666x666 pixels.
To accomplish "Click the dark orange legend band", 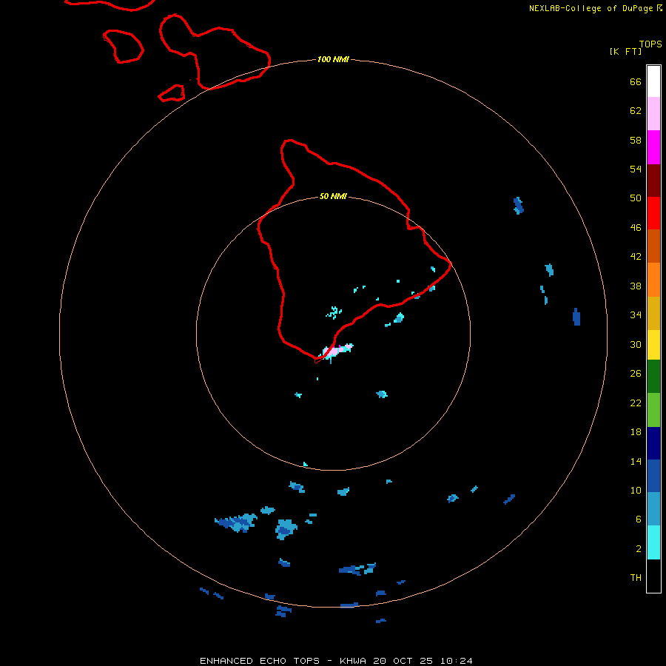I will [653, 246].
